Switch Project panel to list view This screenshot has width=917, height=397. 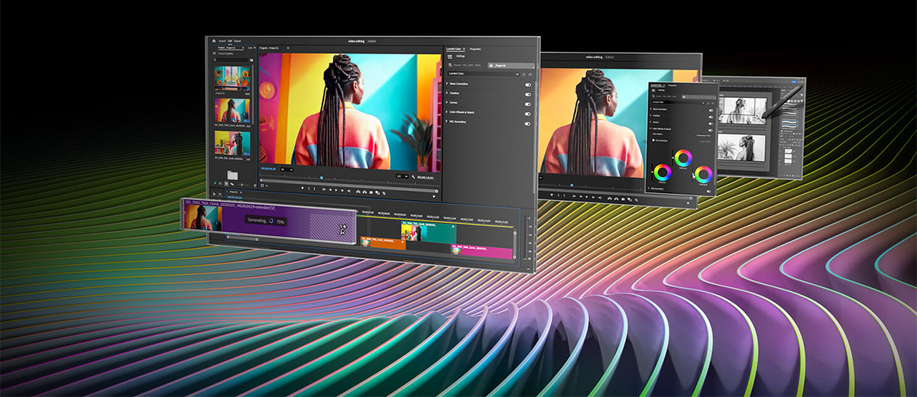click(220, 183)
